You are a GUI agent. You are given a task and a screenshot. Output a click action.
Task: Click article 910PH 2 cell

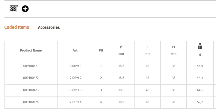(x=75, y=78)
